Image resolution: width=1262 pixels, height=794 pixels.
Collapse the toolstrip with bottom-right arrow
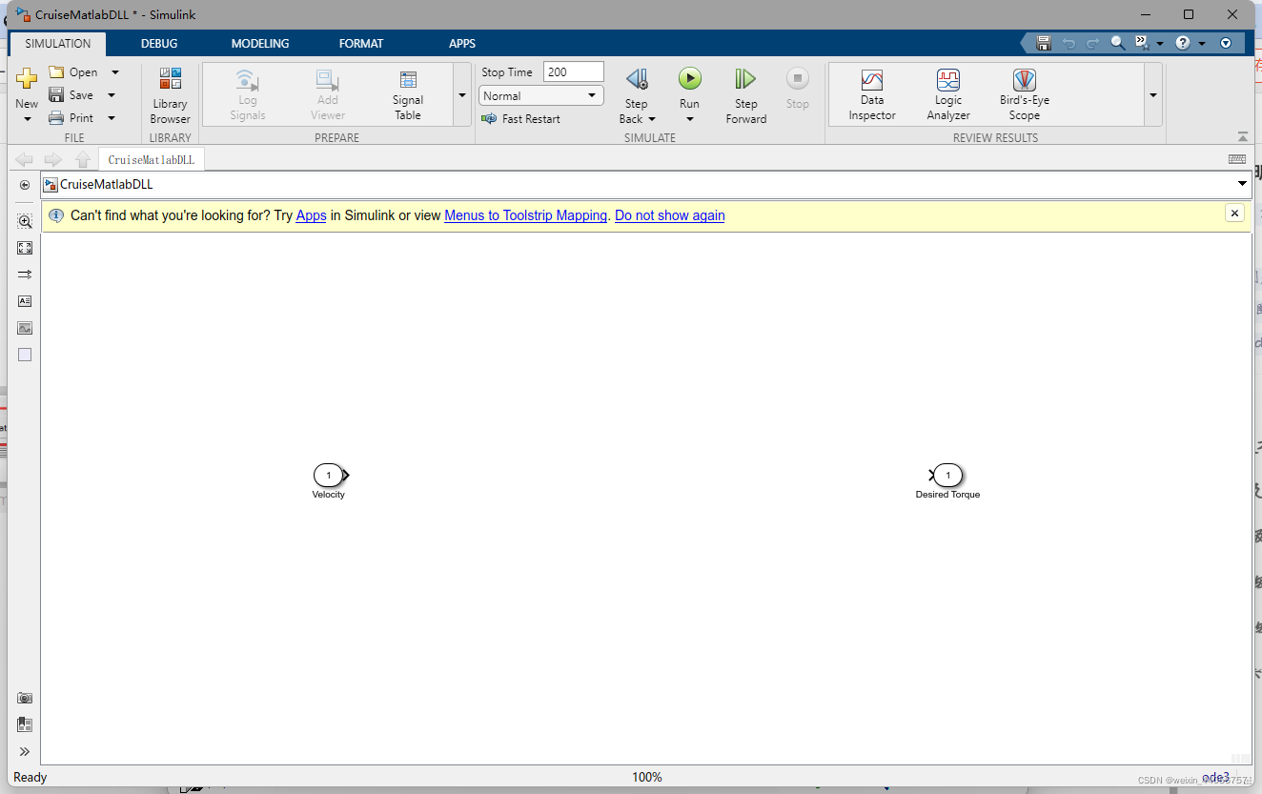(1242, 137)
